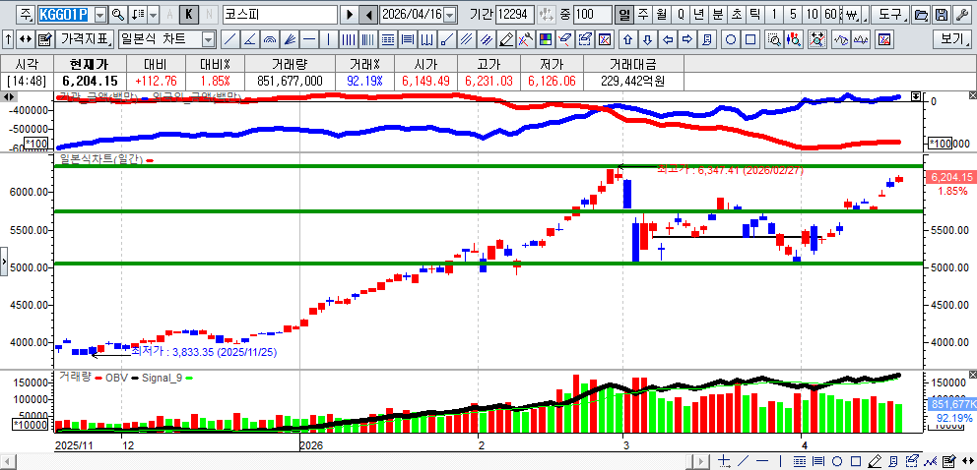Click the 기간 period count input field
Screen dimensions: 977x470
pos(516,15)
